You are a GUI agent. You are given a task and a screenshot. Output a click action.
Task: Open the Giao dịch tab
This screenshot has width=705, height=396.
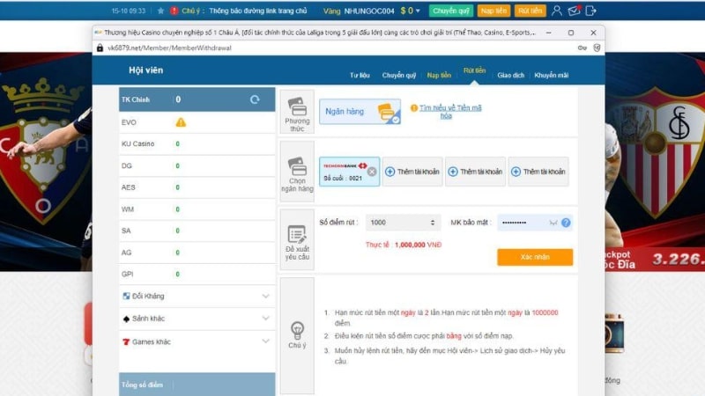click(x=509, y=75)
